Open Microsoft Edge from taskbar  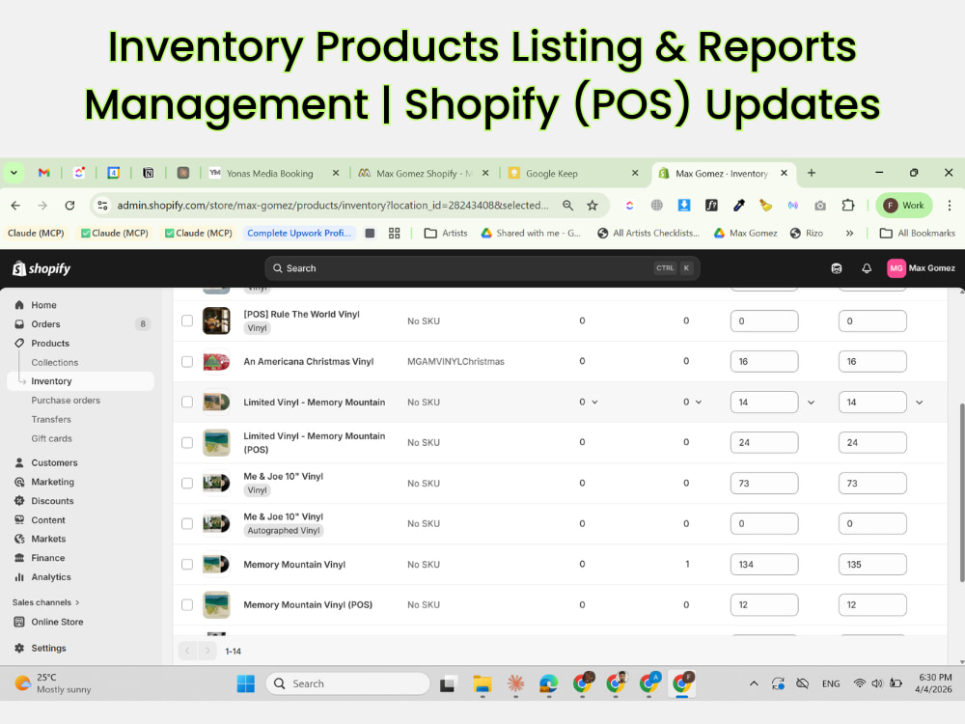548,683
